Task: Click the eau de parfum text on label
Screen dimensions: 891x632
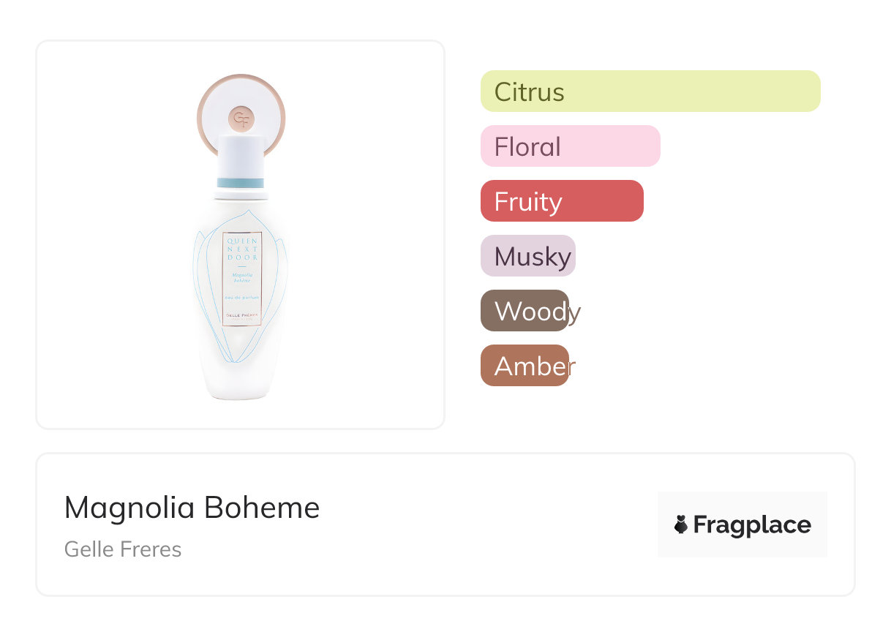Action: [242, 298]
